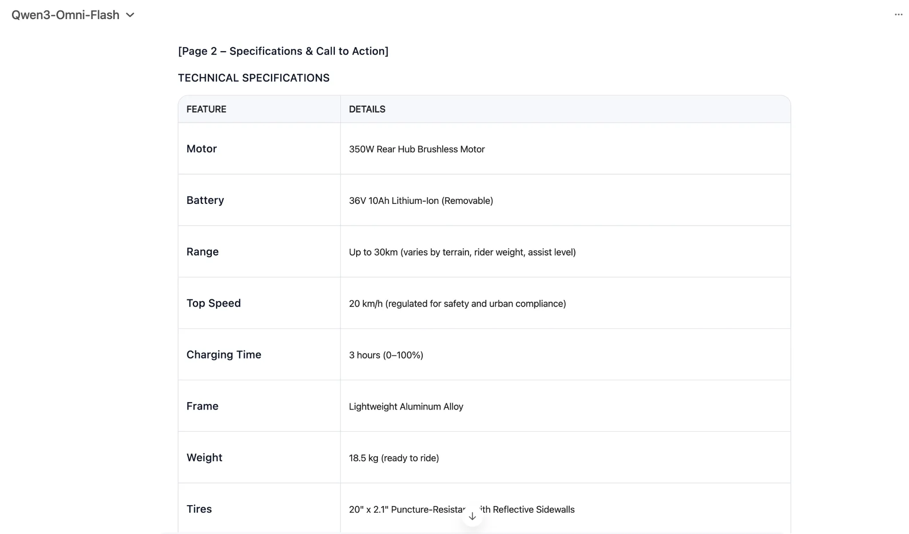Click the 18.5 kg ready to ride text
The image size is (909, 534).
pyautogui.click(x=393, y=458)
